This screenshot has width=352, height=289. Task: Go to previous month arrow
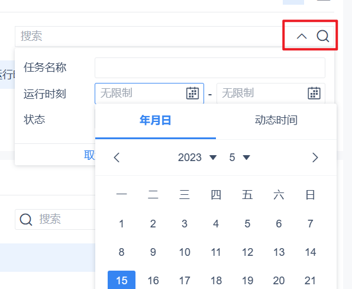pos(117,158)
